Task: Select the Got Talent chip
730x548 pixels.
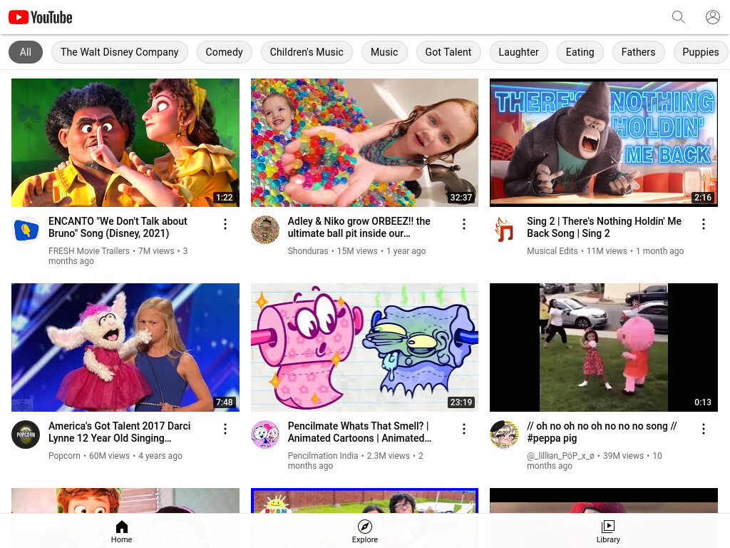Action: click(x=448, y=52)
